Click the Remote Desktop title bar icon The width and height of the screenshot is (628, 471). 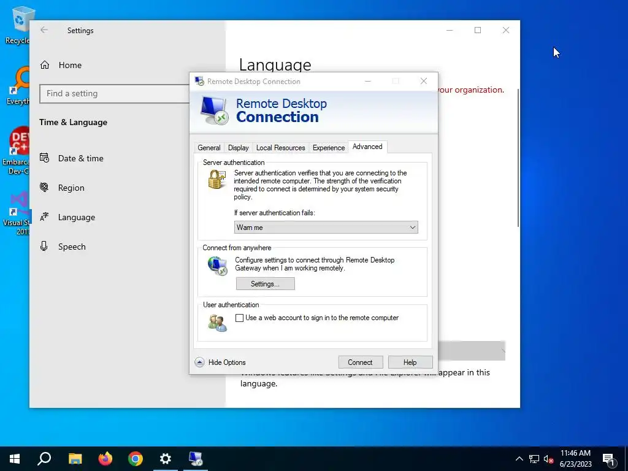click(199, 82)
